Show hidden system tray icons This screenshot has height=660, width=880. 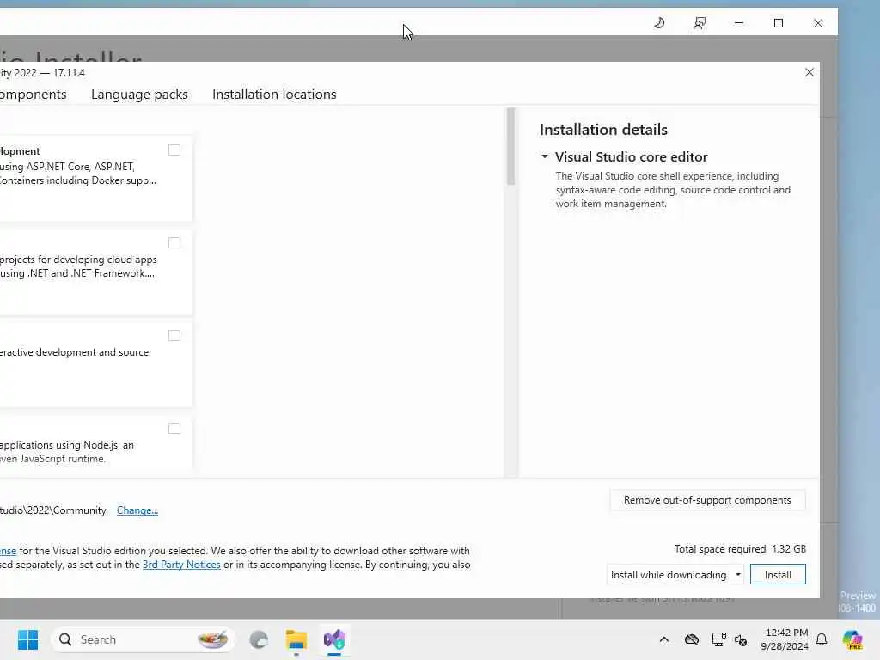coord(664,639)
